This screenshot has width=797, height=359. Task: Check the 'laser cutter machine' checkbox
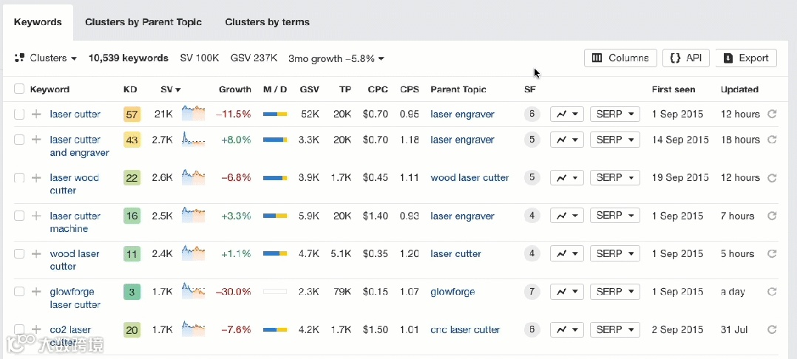point(18,216)
